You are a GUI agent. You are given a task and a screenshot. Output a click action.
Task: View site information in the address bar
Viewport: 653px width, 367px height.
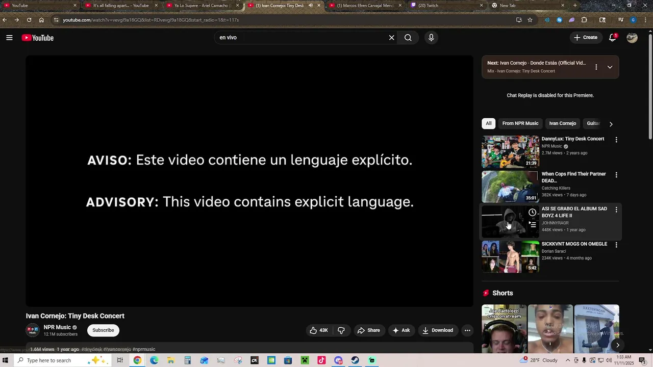pos(56,20)
